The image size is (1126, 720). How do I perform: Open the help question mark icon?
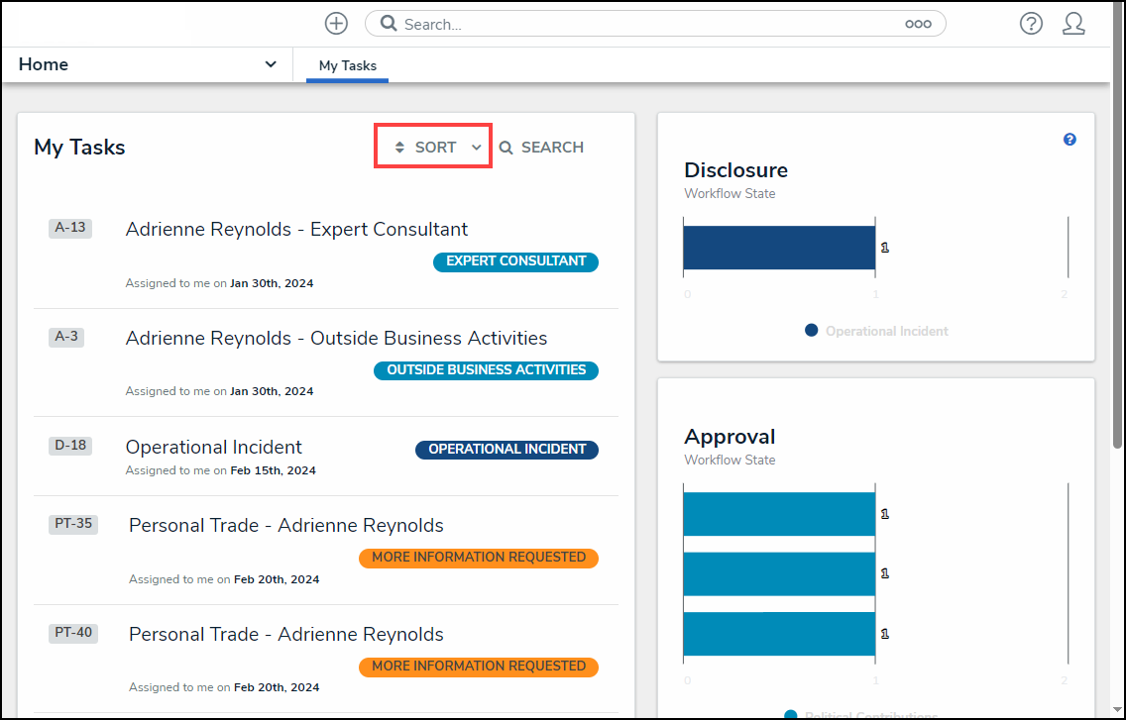[x=1031, y=24]
